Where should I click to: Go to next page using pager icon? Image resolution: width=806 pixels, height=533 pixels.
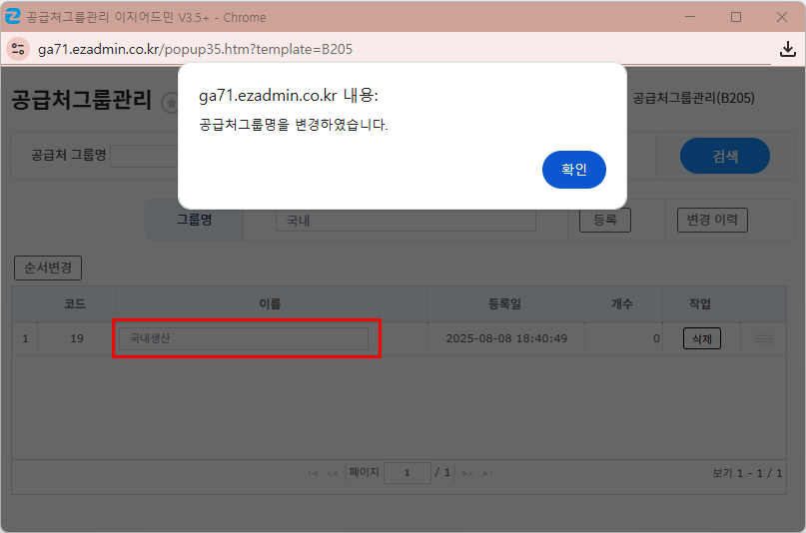pyautogui.click(x=467, y=472)
